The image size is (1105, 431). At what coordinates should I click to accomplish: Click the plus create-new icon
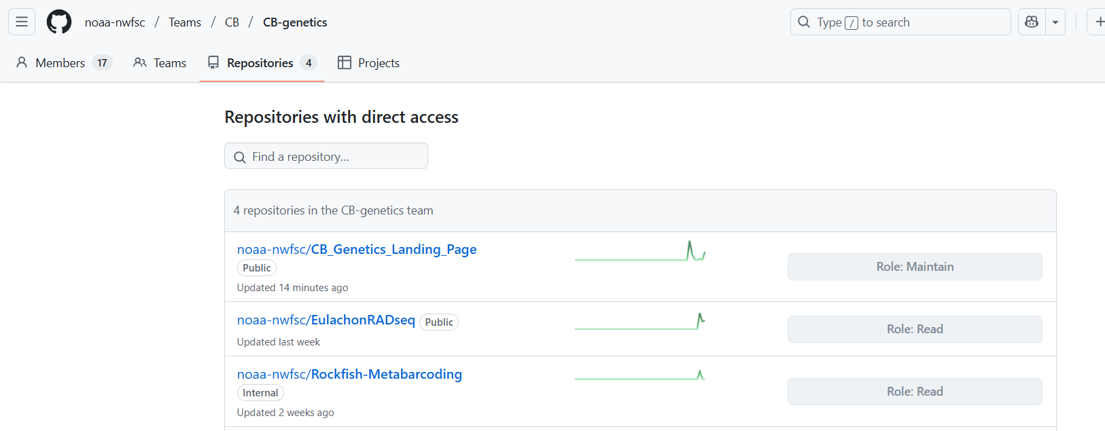[x=1097, y=22]
